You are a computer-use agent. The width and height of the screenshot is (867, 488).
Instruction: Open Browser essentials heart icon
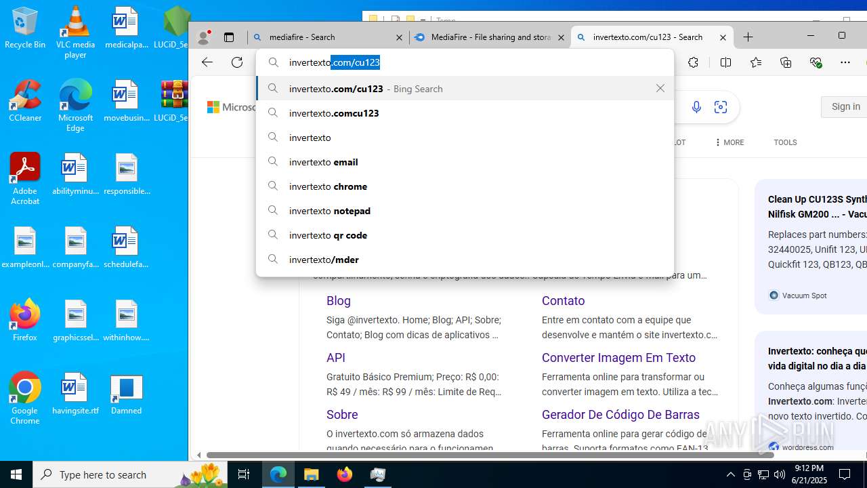click(x=816, y=62)
